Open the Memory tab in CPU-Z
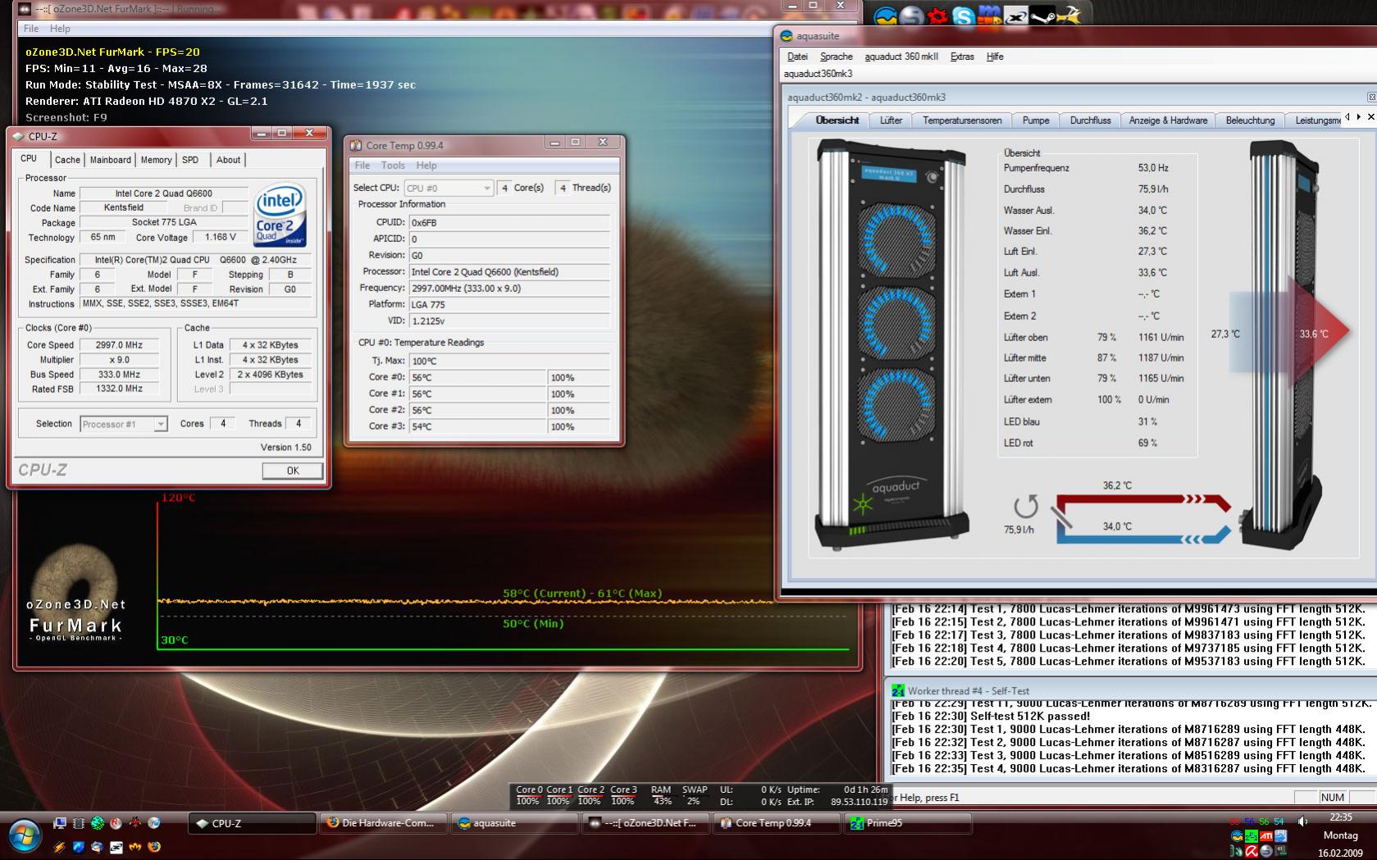 [156, 160]
